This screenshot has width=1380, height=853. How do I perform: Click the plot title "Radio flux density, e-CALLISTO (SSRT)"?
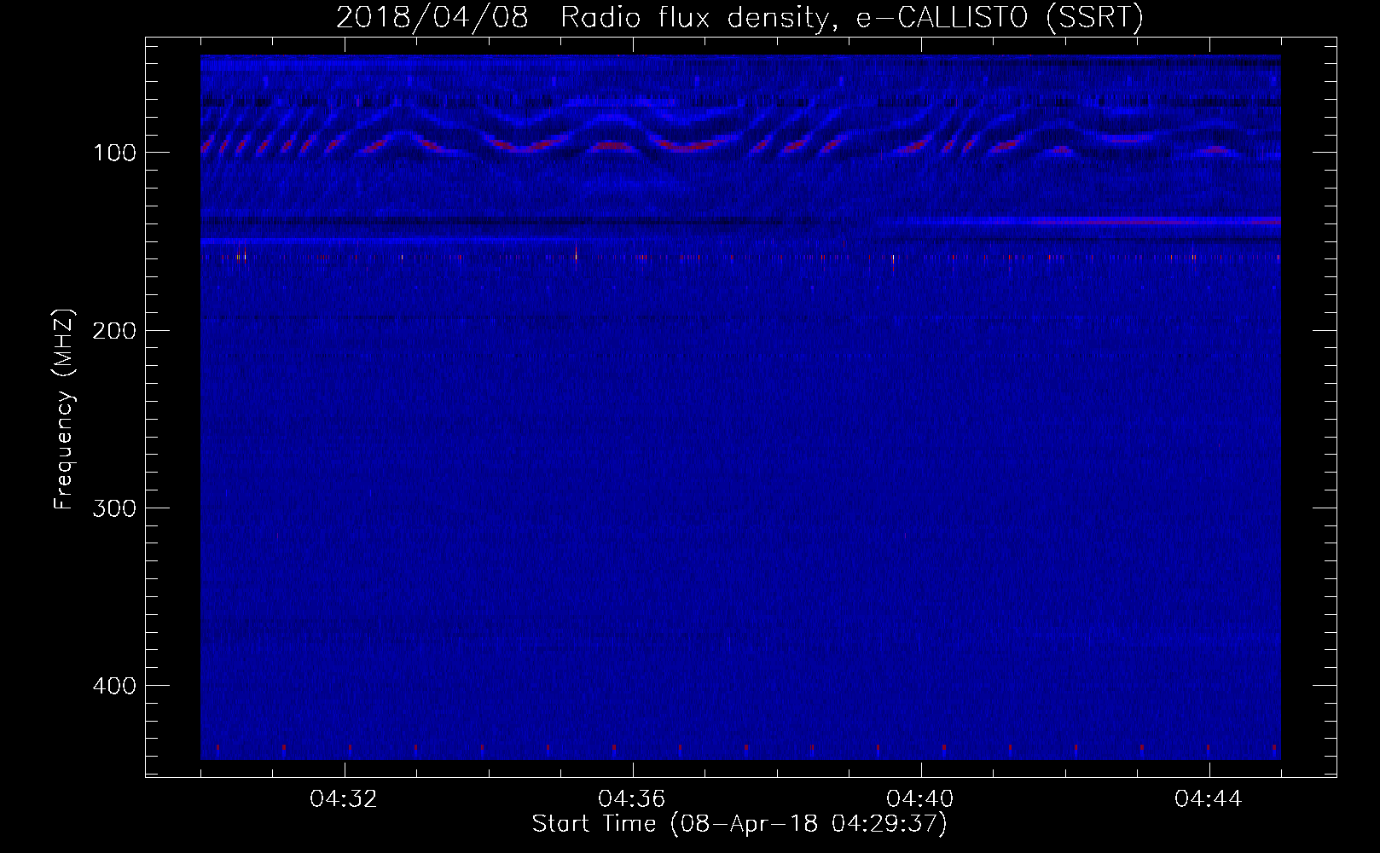tap(852, 17)
